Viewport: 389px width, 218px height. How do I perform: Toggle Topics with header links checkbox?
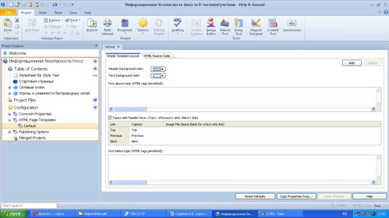(110, 118)
